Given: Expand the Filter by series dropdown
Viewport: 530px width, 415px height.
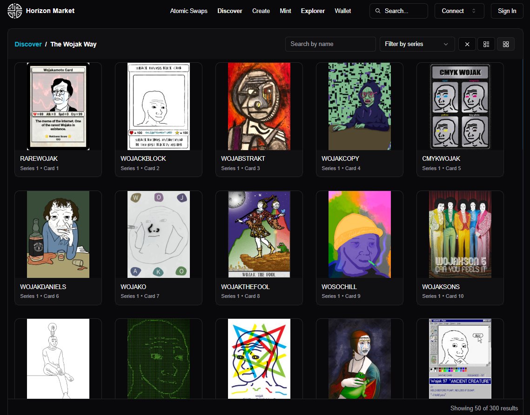Looking at the screenshot, I should (417, 44).
